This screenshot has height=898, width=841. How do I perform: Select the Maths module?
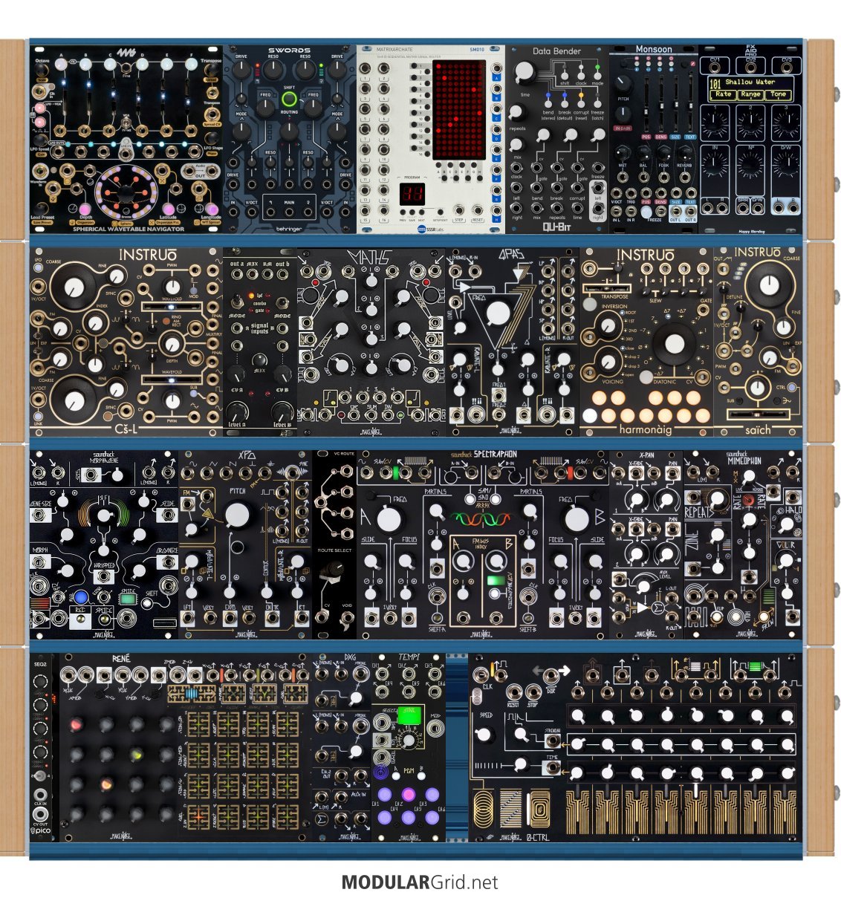(371, 342)
